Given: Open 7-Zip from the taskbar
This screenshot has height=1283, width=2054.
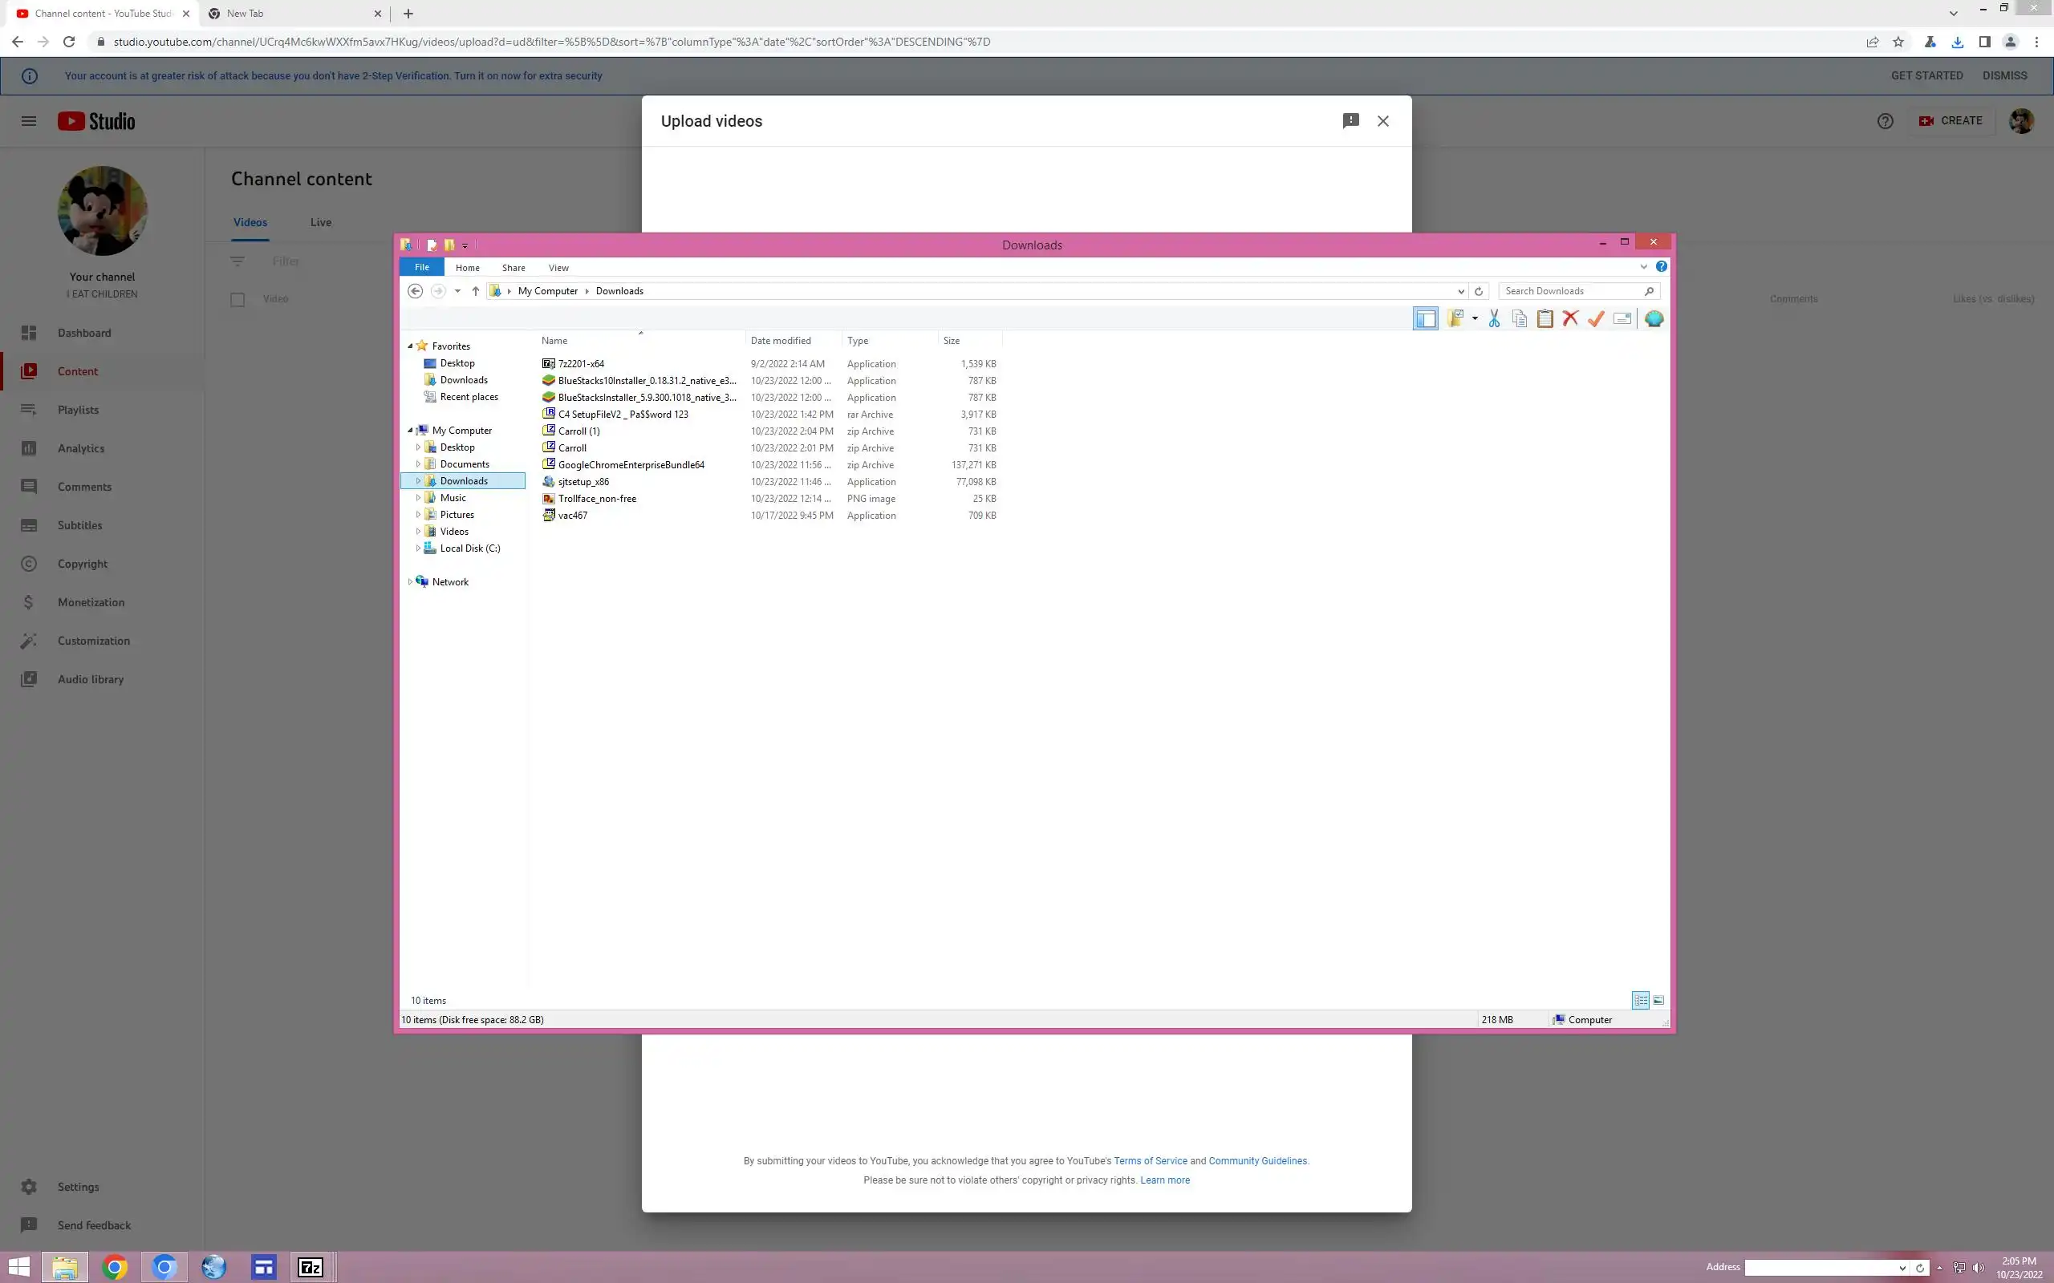Looking at the screenshot, I should coord(311,1268).
